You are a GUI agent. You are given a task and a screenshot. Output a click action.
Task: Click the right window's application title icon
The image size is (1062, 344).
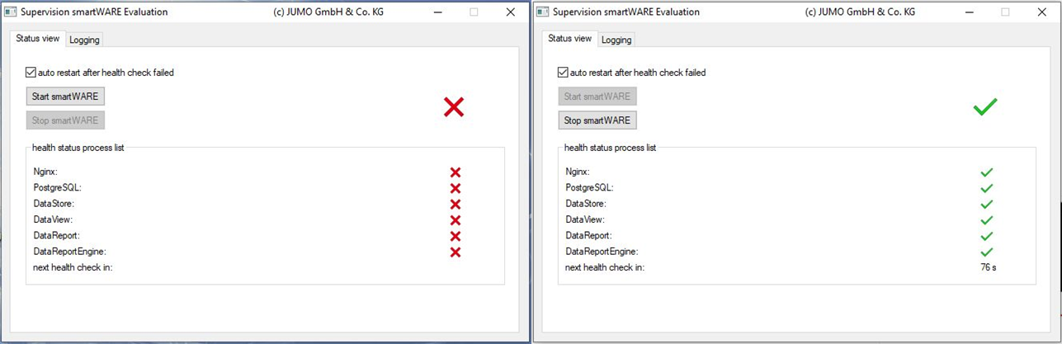(543, 12)
